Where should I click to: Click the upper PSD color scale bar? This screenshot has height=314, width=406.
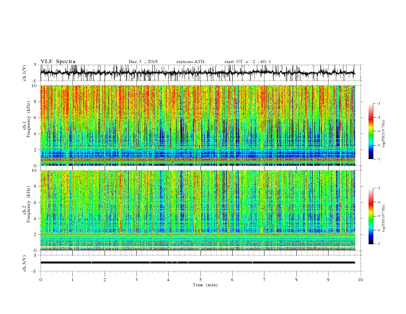click(x=371, y=131)
